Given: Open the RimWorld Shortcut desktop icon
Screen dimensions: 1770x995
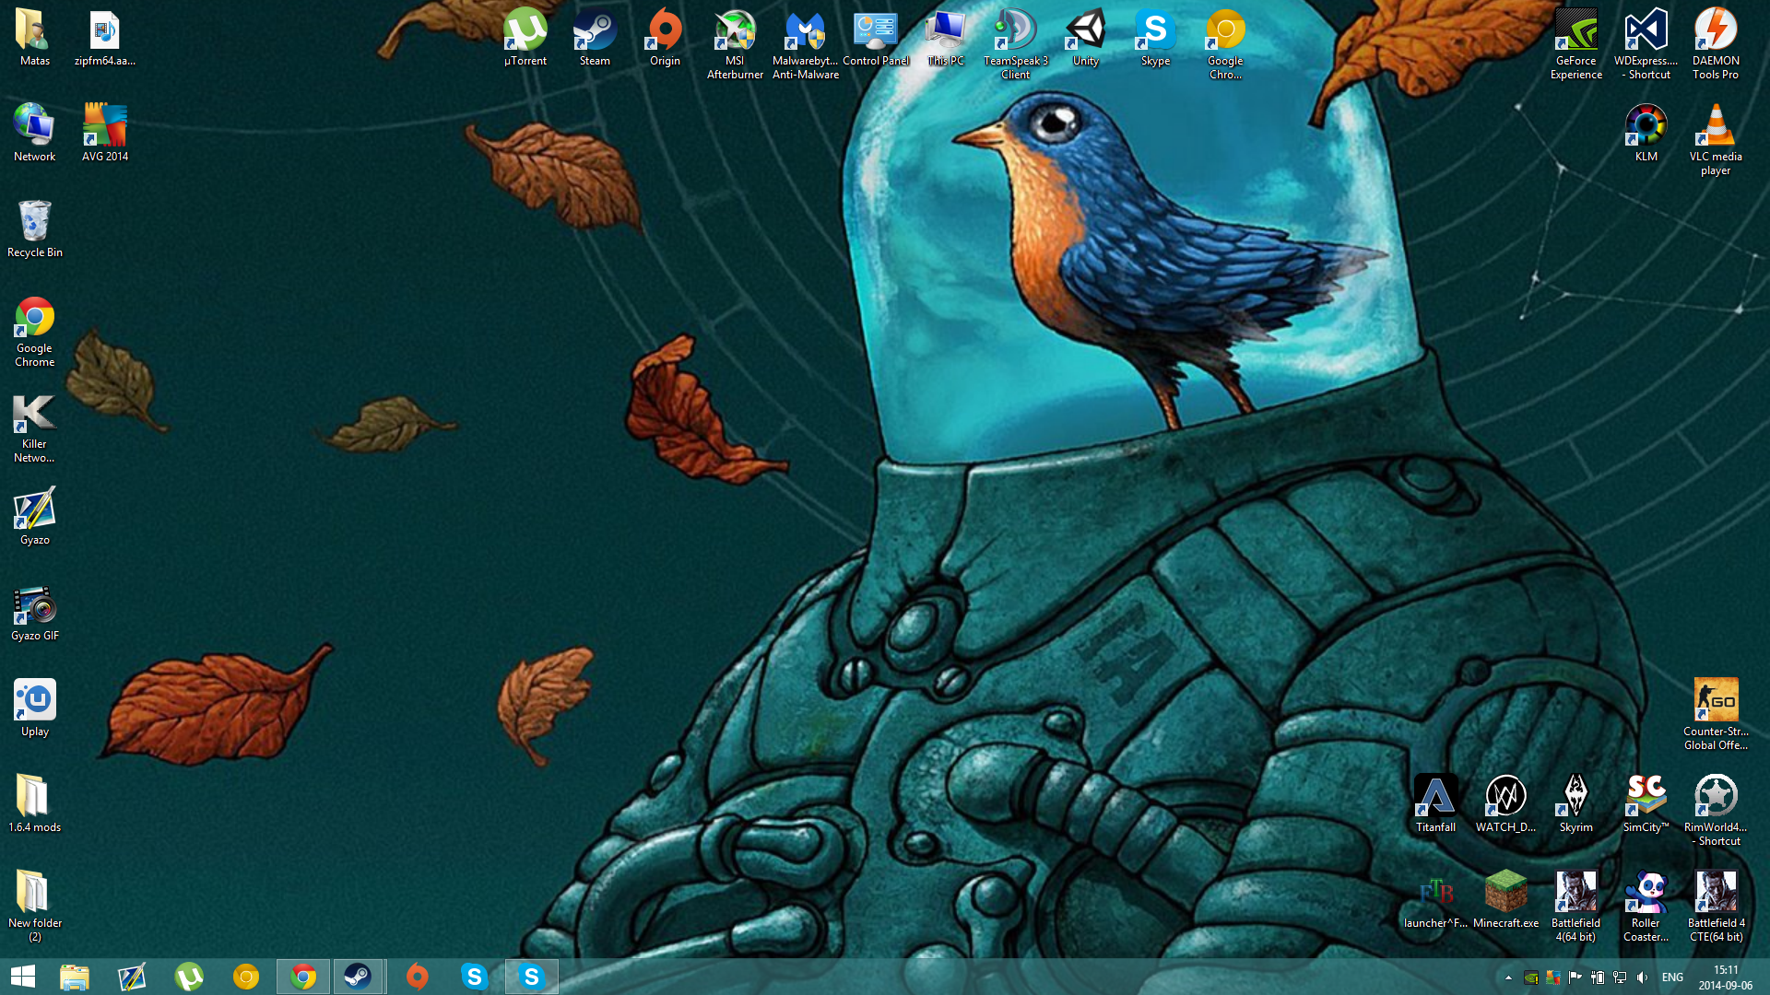Looking at the screenshot, I should pyautogui.click(x=1717, y=811).
